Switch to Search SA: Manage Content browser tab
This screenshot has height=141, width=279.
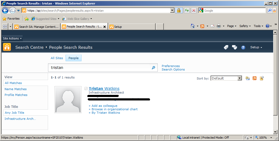click(x=37, y=27)
